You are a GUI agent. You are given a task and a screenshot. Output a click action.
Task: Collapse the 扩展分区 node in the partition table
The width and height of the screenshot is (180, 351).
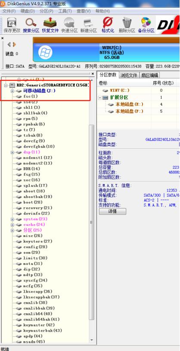click(100, 98)
